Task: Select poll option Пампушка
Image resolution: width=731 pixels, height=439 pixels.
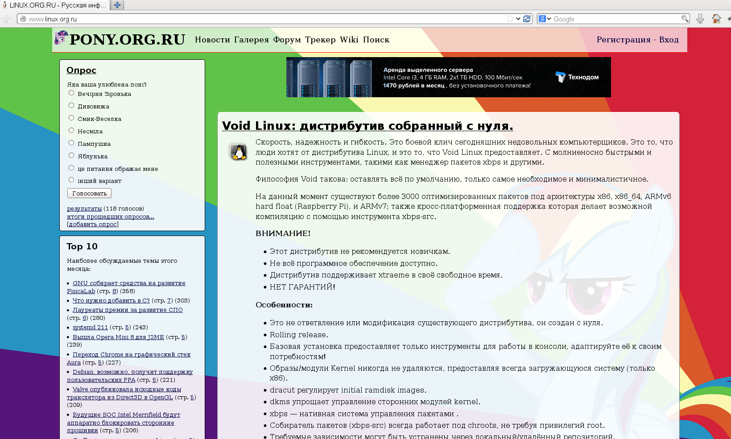Action: pyautogui.click(x=71, y=143)
